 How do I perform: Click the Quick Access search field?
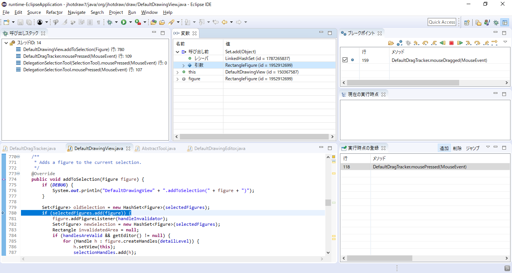[442, 22]
